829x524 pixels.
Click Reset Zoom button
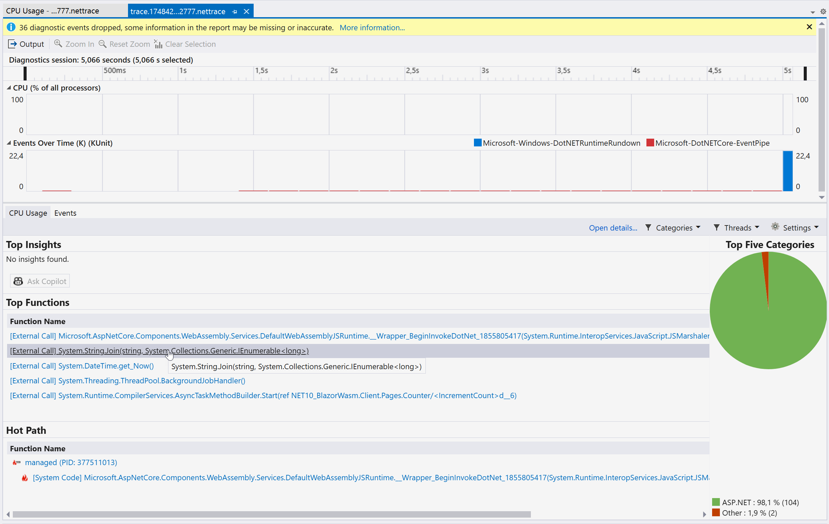[x=124, y=44]
